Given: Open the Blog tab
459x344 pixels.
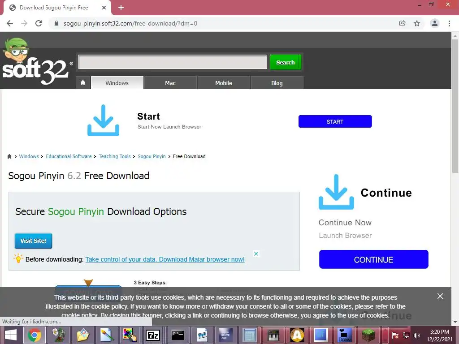Looking at the screenshot, I should coord(277,83).
